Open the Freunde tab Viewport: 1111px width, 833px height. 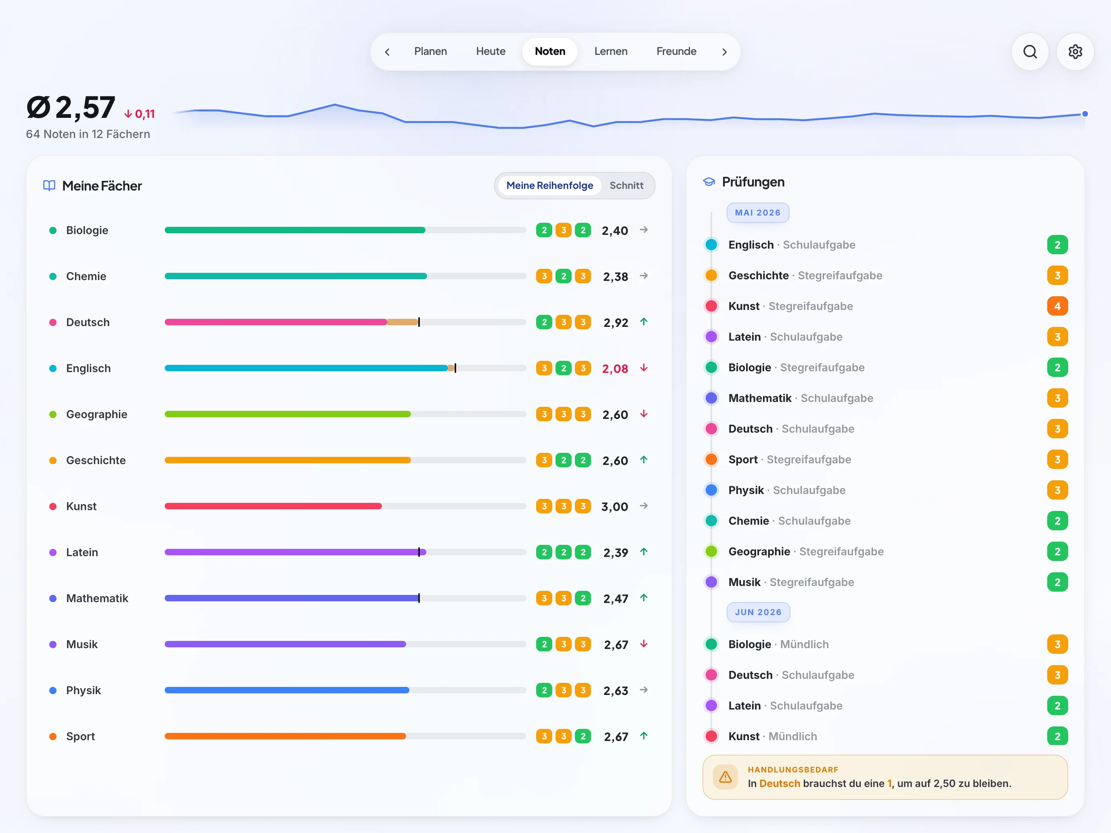676,52
